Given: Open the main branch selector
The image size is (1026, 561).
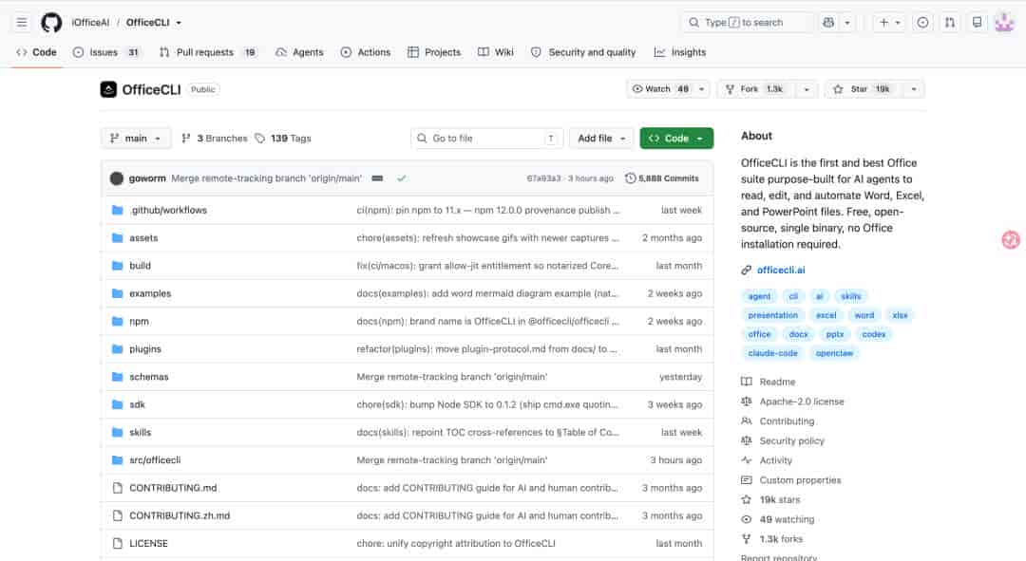Looking at the screenshot, I should (x=136, y=139).
